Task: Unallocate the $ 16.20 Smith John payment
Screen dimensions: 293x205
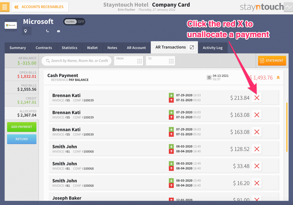Action: (x=257, y=183)
